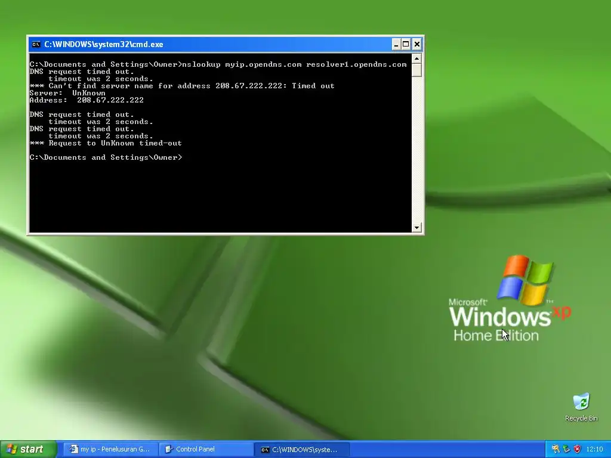Click the 'Address: 208.67.222.222' line

87,100
